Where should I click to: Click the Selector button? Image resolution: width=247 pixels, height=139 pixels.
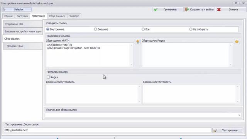(17, 9)
